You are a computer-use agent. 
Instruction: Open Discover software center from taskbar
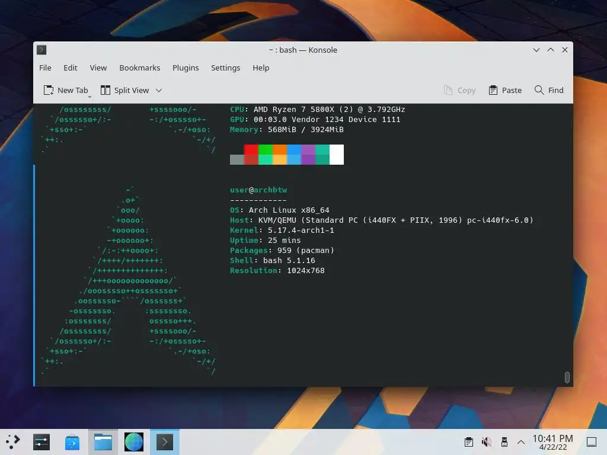pos(72,442)
